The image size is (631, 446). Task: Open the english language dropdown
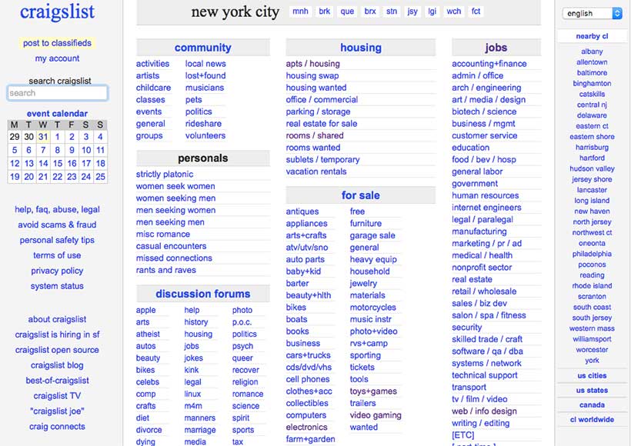tap(592, 13)
